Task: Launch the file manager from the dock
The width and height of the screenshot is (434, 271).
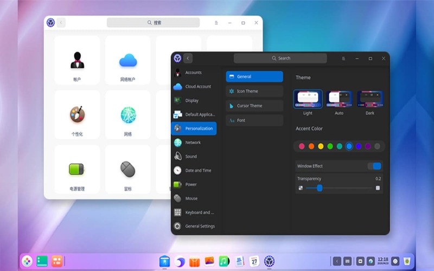Action: click(164, 261)
